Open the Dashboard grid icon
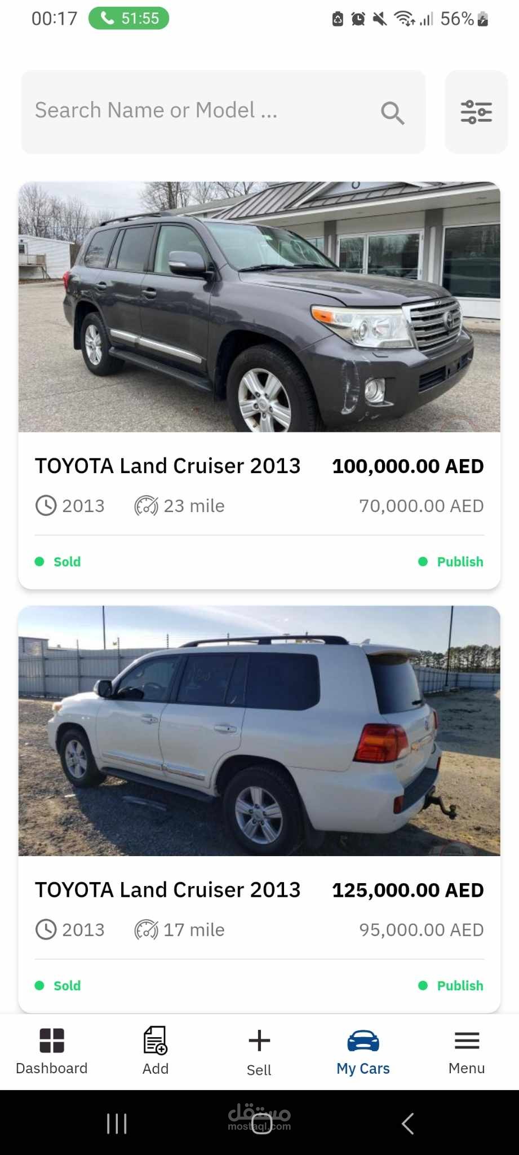The image size is (519, 1155). [52, 1041]
